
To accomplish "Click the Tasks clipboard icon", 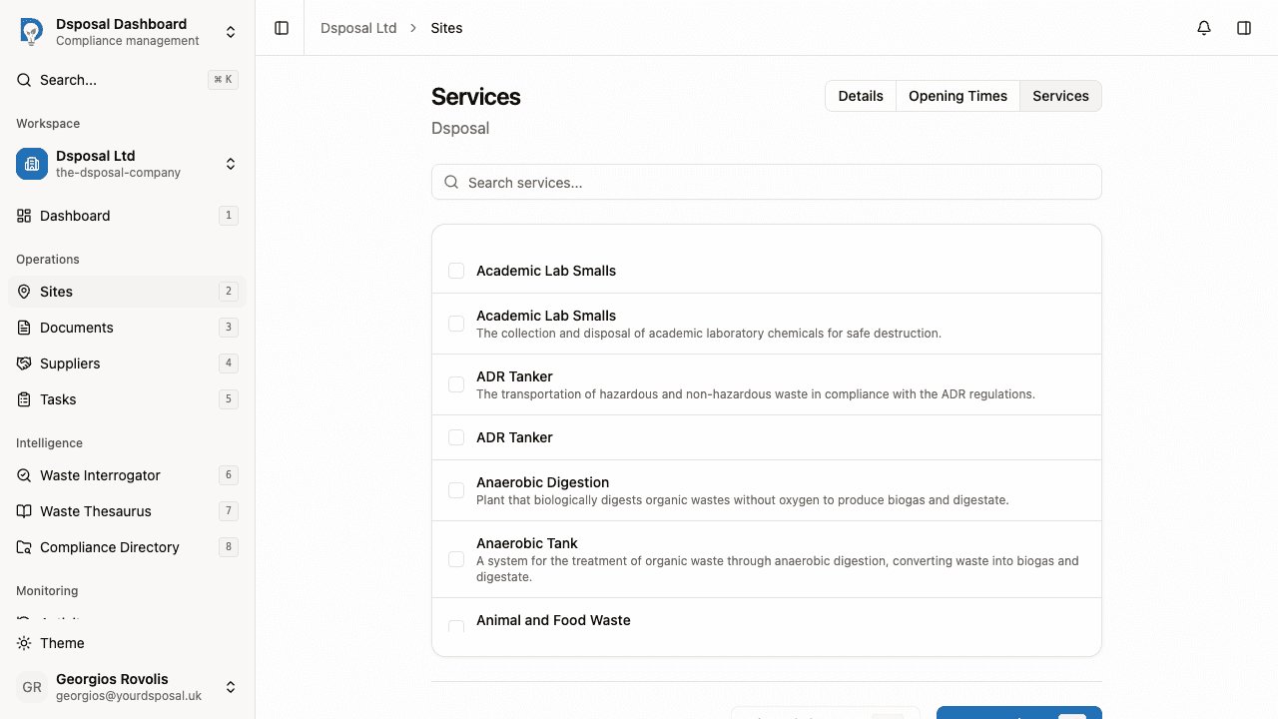I will 23,399.
